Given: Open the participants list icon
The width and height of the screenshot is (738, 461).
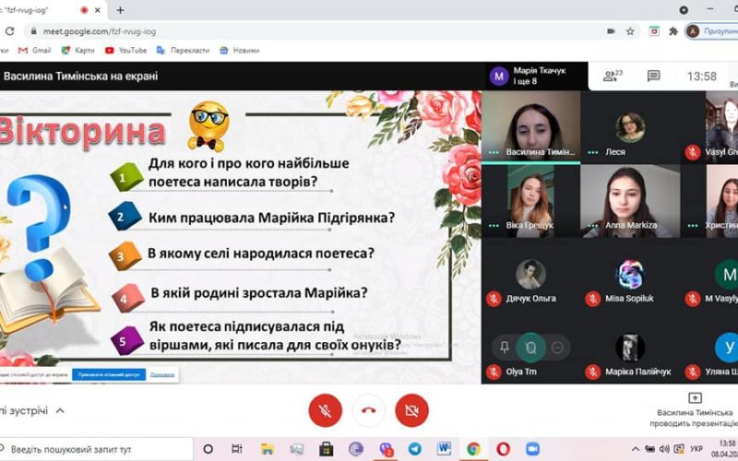Looking at the screenshot, I should pyautogui.click(x=613, y=77).
